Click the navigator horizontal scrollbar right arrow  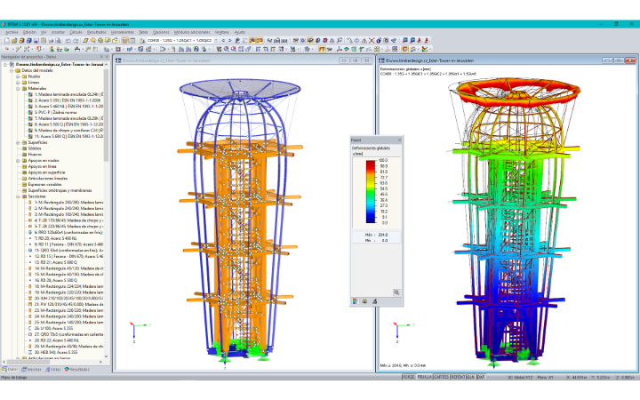tap(100, 362)
